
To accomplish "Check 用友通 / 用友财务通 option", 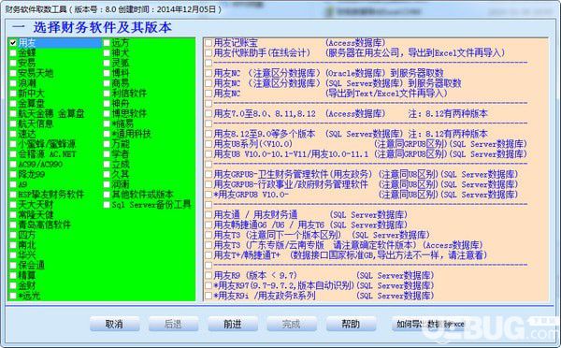I will click(x=209, y=215).
